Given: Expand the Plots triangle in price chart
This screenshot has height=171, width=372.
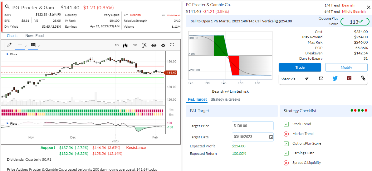Looking at the screenshot, I should [x=7, y=54].
